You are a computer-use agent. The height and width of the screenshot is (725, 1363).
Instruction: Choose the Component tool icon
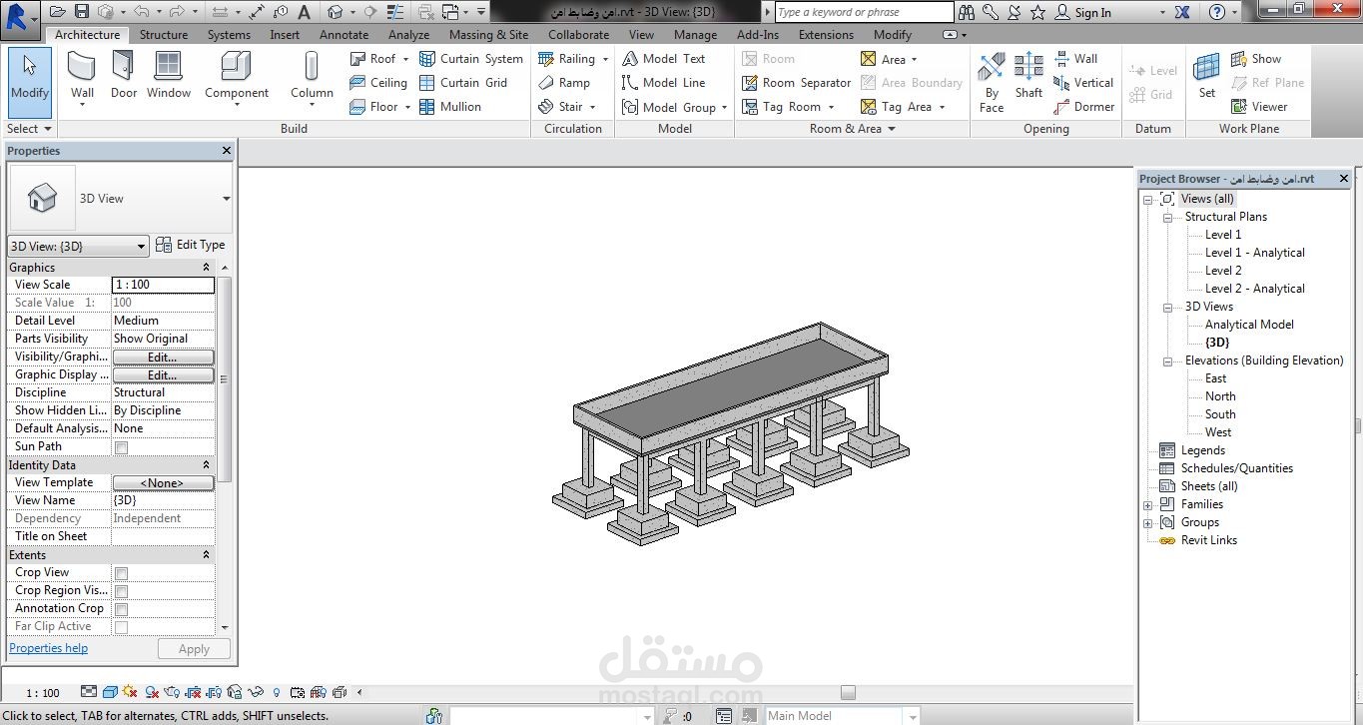point(236,67)
